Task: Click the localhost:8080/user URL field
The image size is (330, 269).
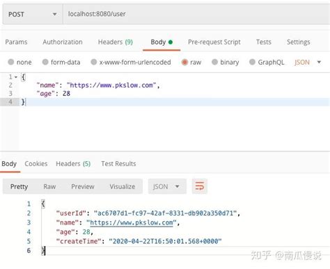Action: (x=196, y=14)
